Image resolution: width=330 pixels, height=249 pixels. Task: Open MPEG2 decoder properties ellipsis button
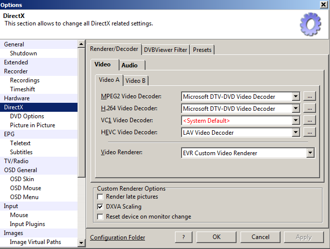[x=310, y=97]
